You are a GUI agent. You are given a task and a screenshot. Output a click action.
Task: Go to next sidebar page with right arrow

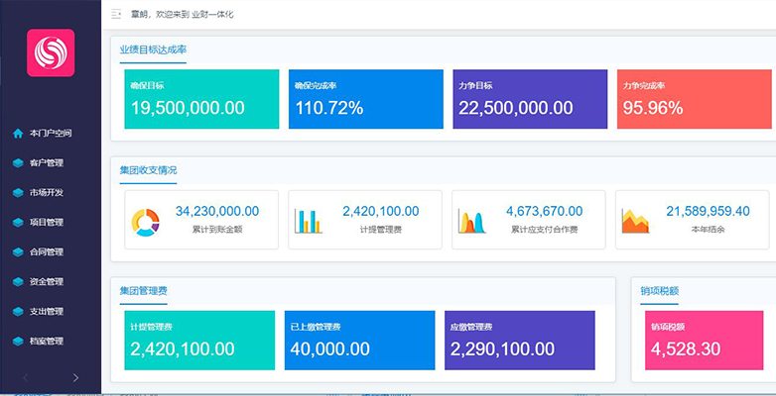(75, 378)
